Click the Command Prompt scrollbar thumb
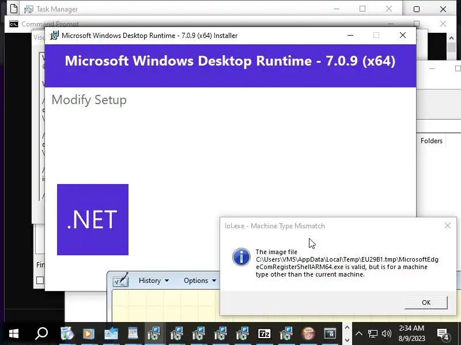The height and width of the screenshot is (345, 461). pyautogui.click(x=452, y=48)
